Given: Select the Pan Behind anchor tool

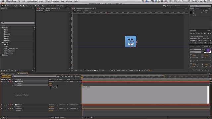Looking at the screenshot, I should tap(17, 6).
